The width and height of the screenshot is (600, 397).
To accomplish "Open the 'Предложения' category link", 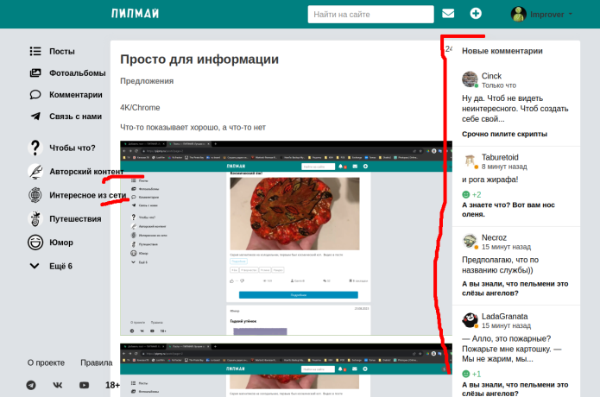I will click(147, 81).
